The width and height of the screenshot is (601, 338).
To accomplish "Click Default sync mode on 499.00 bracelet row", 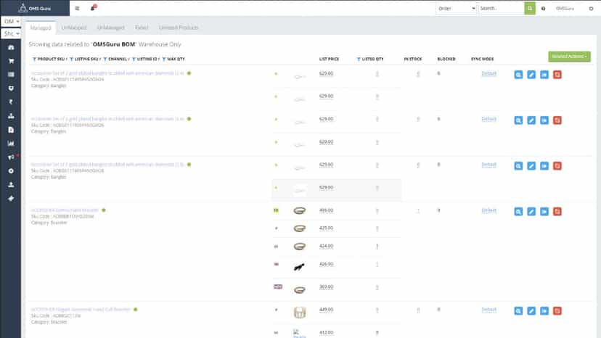I will [x=488, y=210].
